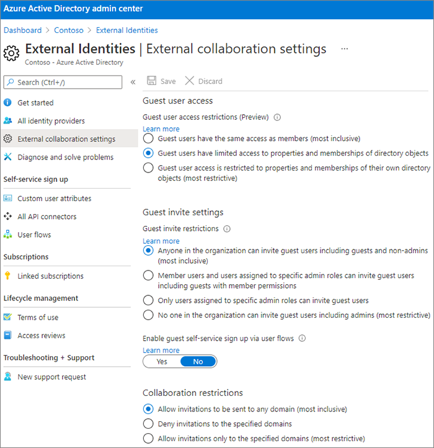This screenshot has height=448, width=434.
Task: Click the All identity providers people icon
Action: tap(7, 120)
